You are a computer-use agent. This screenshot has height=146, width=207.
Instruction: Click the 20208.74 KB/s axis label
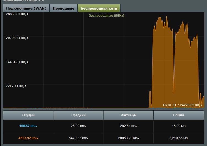coord(17,38)
